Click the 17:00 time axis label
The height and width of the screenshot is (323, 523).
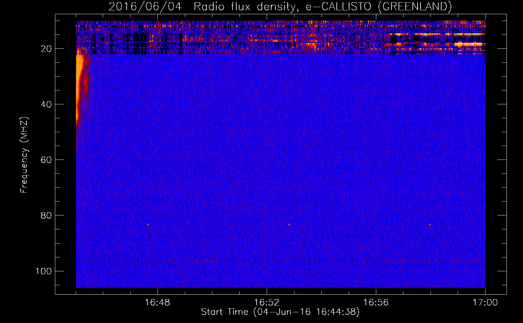485,302
